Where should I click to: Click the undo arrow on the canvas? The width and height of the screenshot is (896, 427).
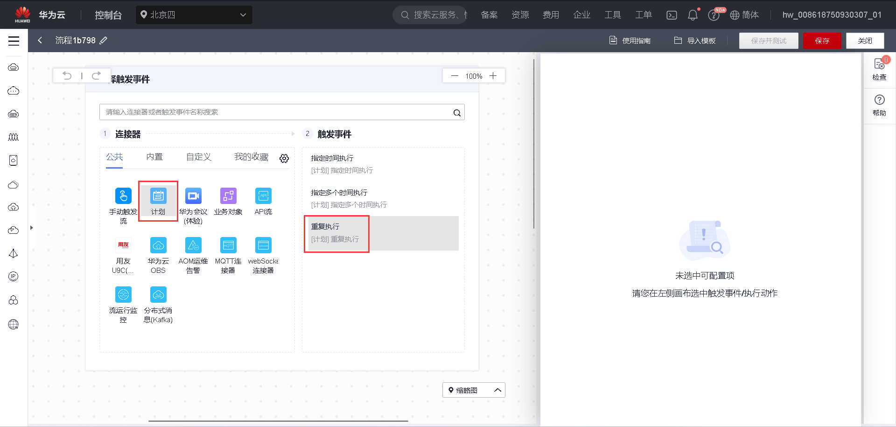click(67, 75)
